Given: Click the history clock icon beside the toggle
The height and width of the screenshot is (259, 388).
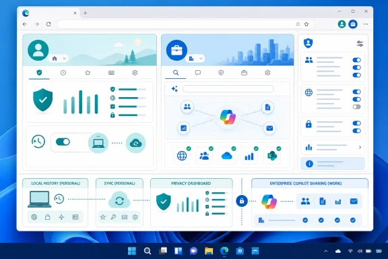Looking at the screenshot, I should [38, 142].
